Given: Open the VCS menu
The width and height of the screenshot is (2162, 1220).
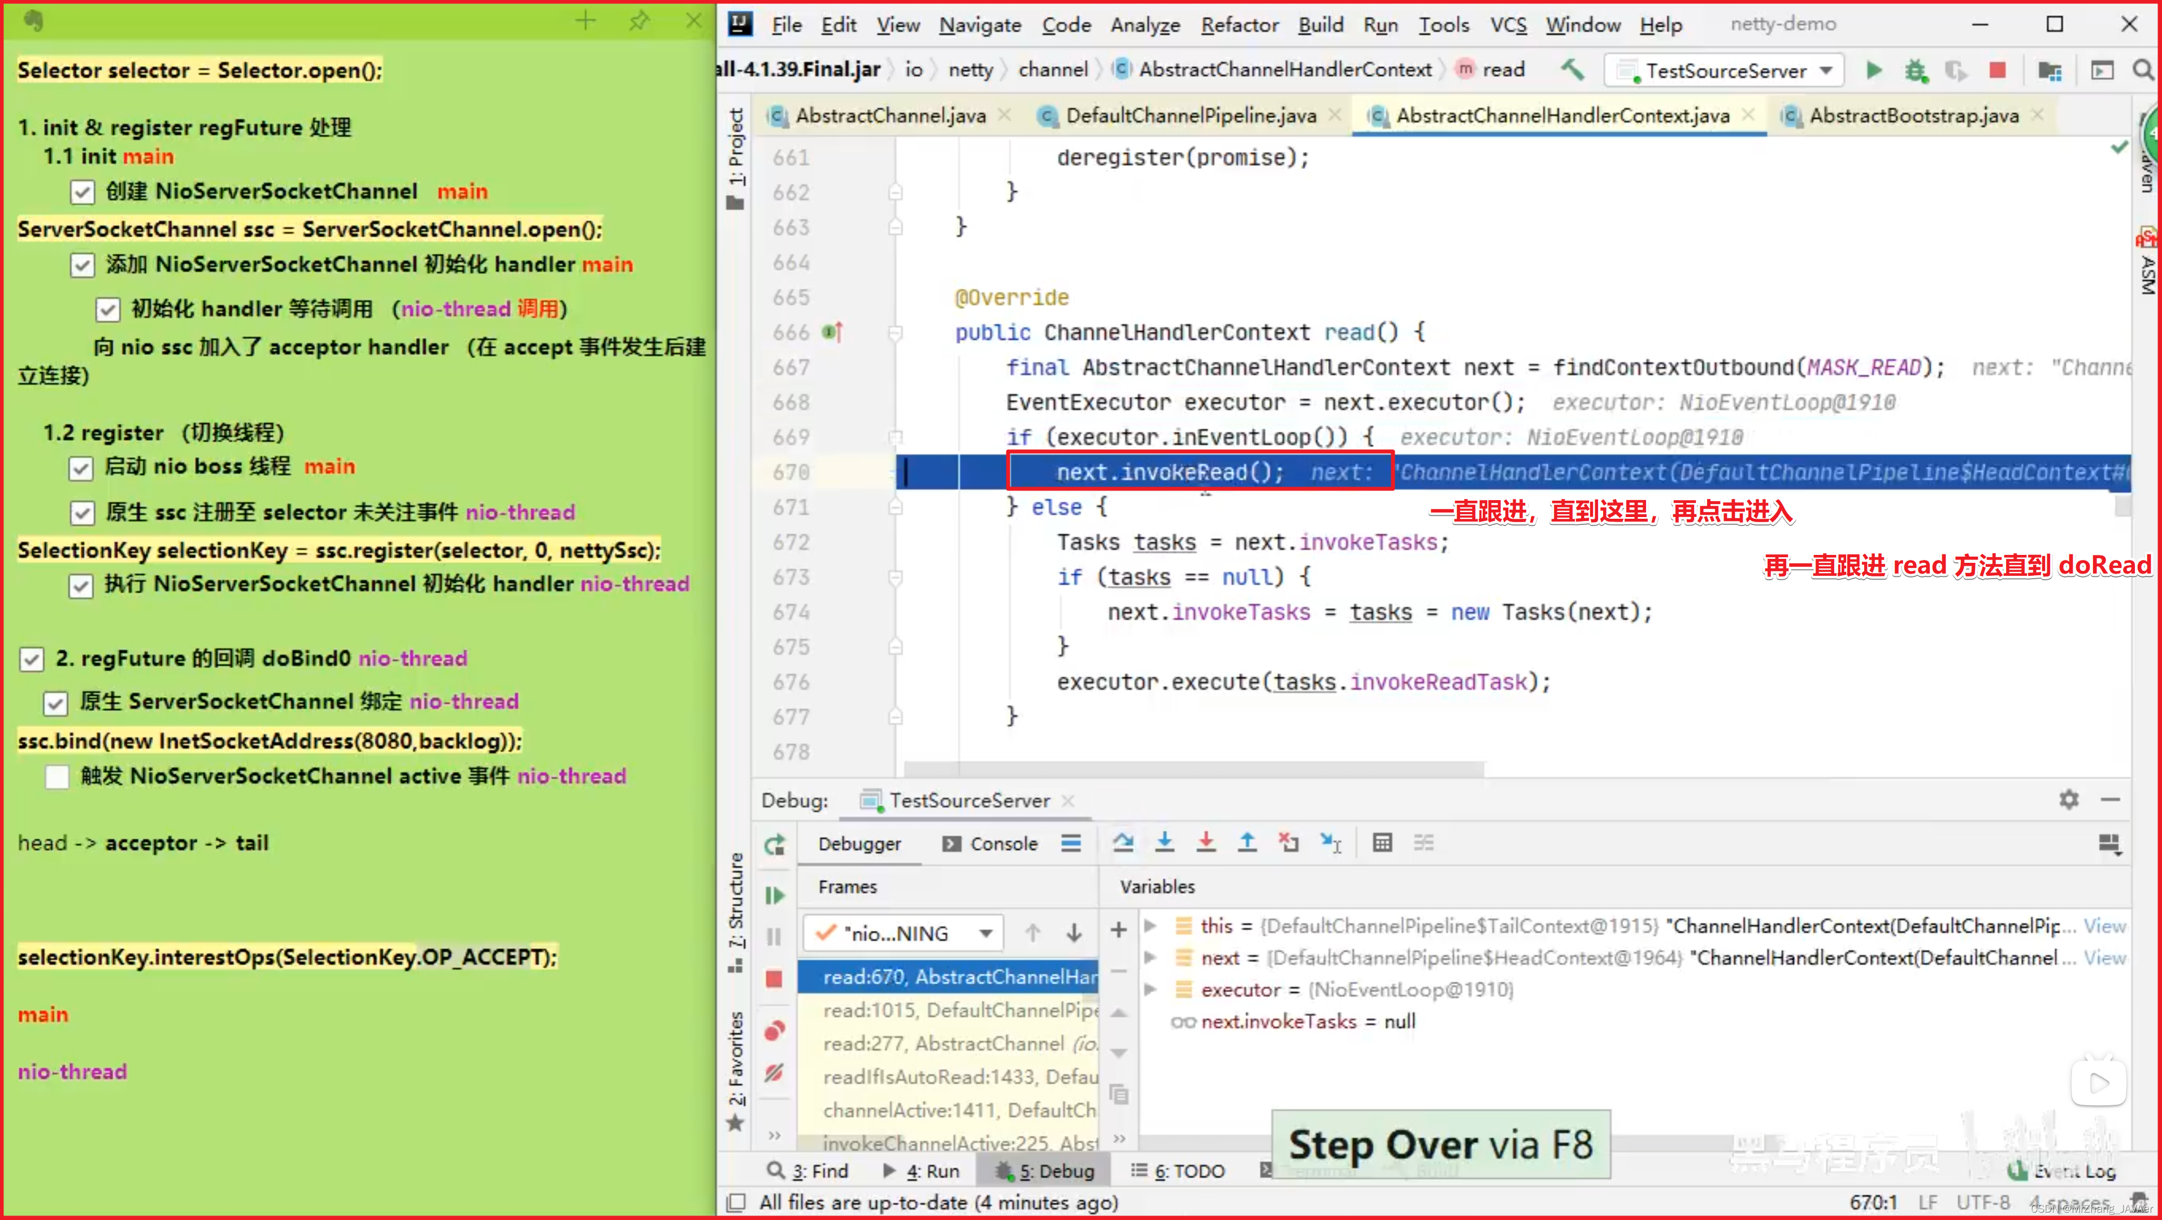Looking at the screenshot, I should (x=1508, y=25).
